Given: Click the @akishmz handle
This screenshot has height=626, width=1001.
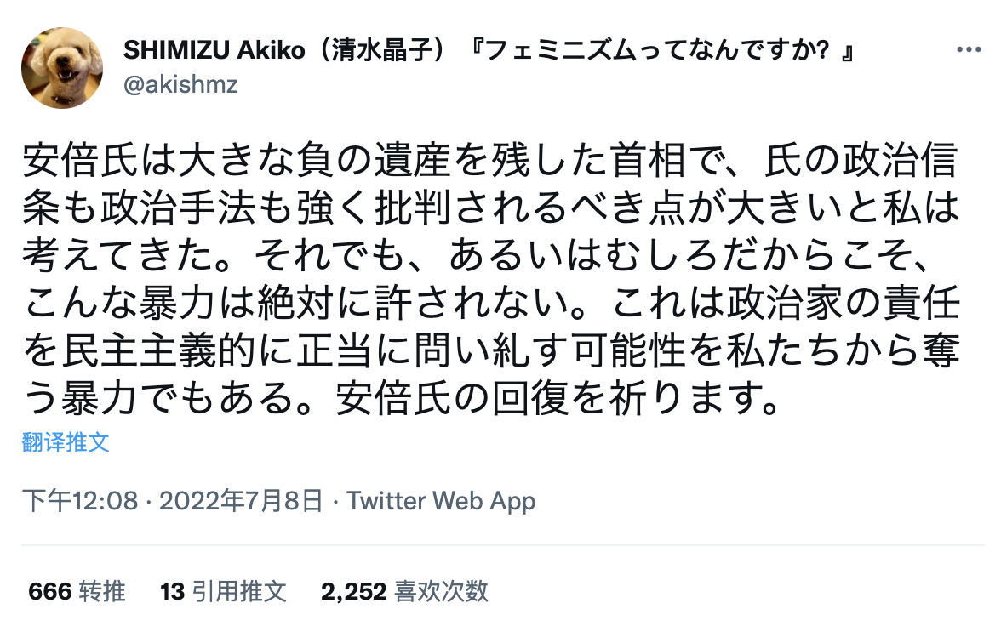Looking at the screenshot, I should pyautogui.click(x=180, y=84).
